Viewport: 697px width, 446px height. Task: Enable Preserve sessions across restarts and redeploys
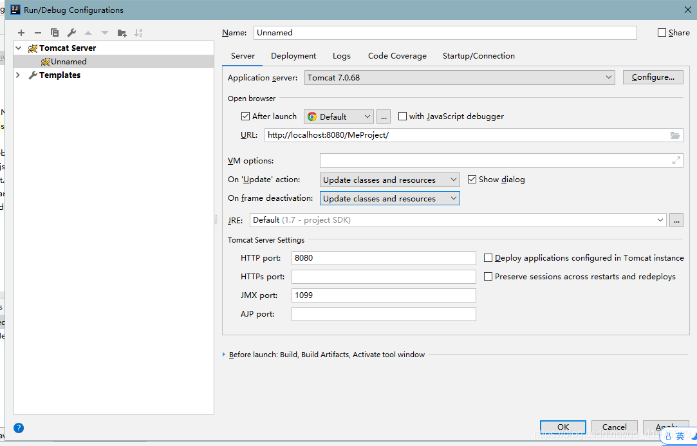point(488,277)
